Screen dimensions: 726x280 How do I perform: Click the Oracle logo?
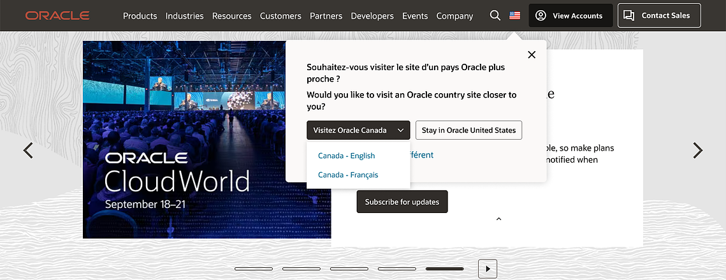[57, 16]
